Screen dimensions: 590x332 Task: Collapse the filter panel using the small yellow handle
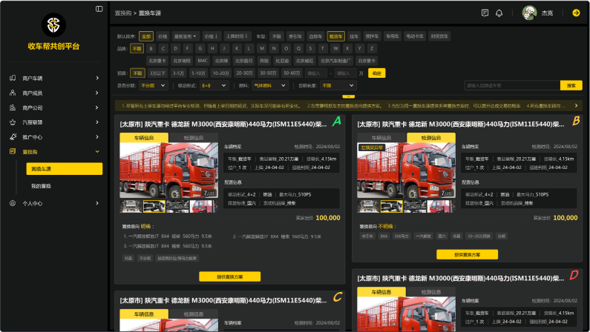click(348, 96)
